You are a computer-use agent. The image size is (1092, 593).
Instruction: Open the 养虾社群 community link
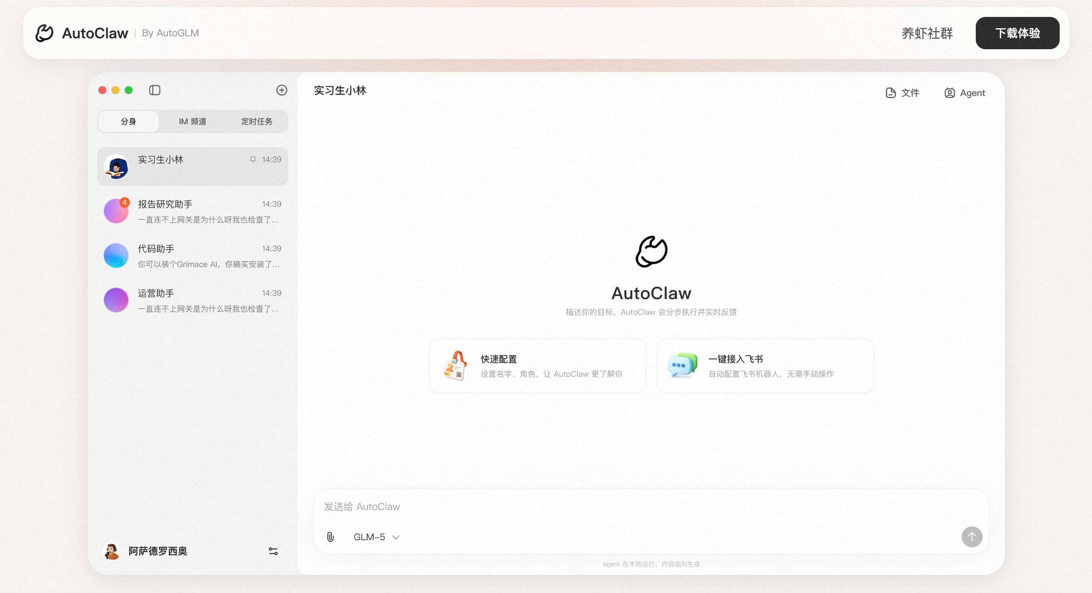coord(927,33)
